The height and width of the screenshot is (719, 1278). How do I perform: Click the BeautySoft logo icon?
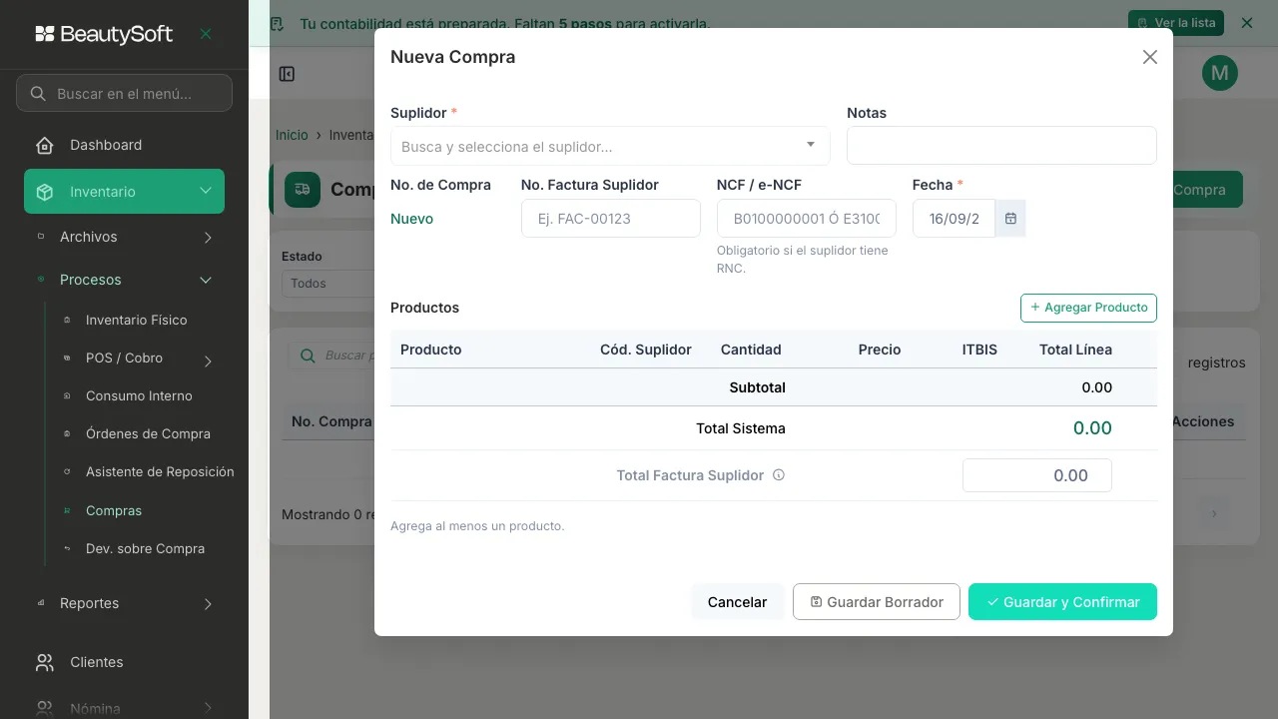pyautogui.click(x=45, y=34)
